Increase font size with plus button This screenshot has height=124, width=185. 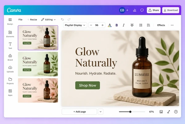pos(103,25)
